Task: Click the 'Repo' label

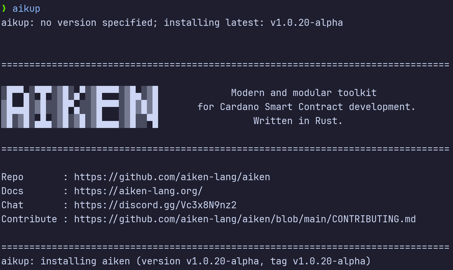Action: (x=12, y=177)
